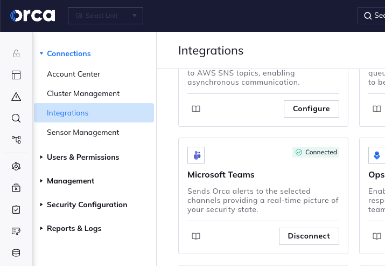
Task: Click the Microsoft Teams logo icon
Action: point(196,155)
